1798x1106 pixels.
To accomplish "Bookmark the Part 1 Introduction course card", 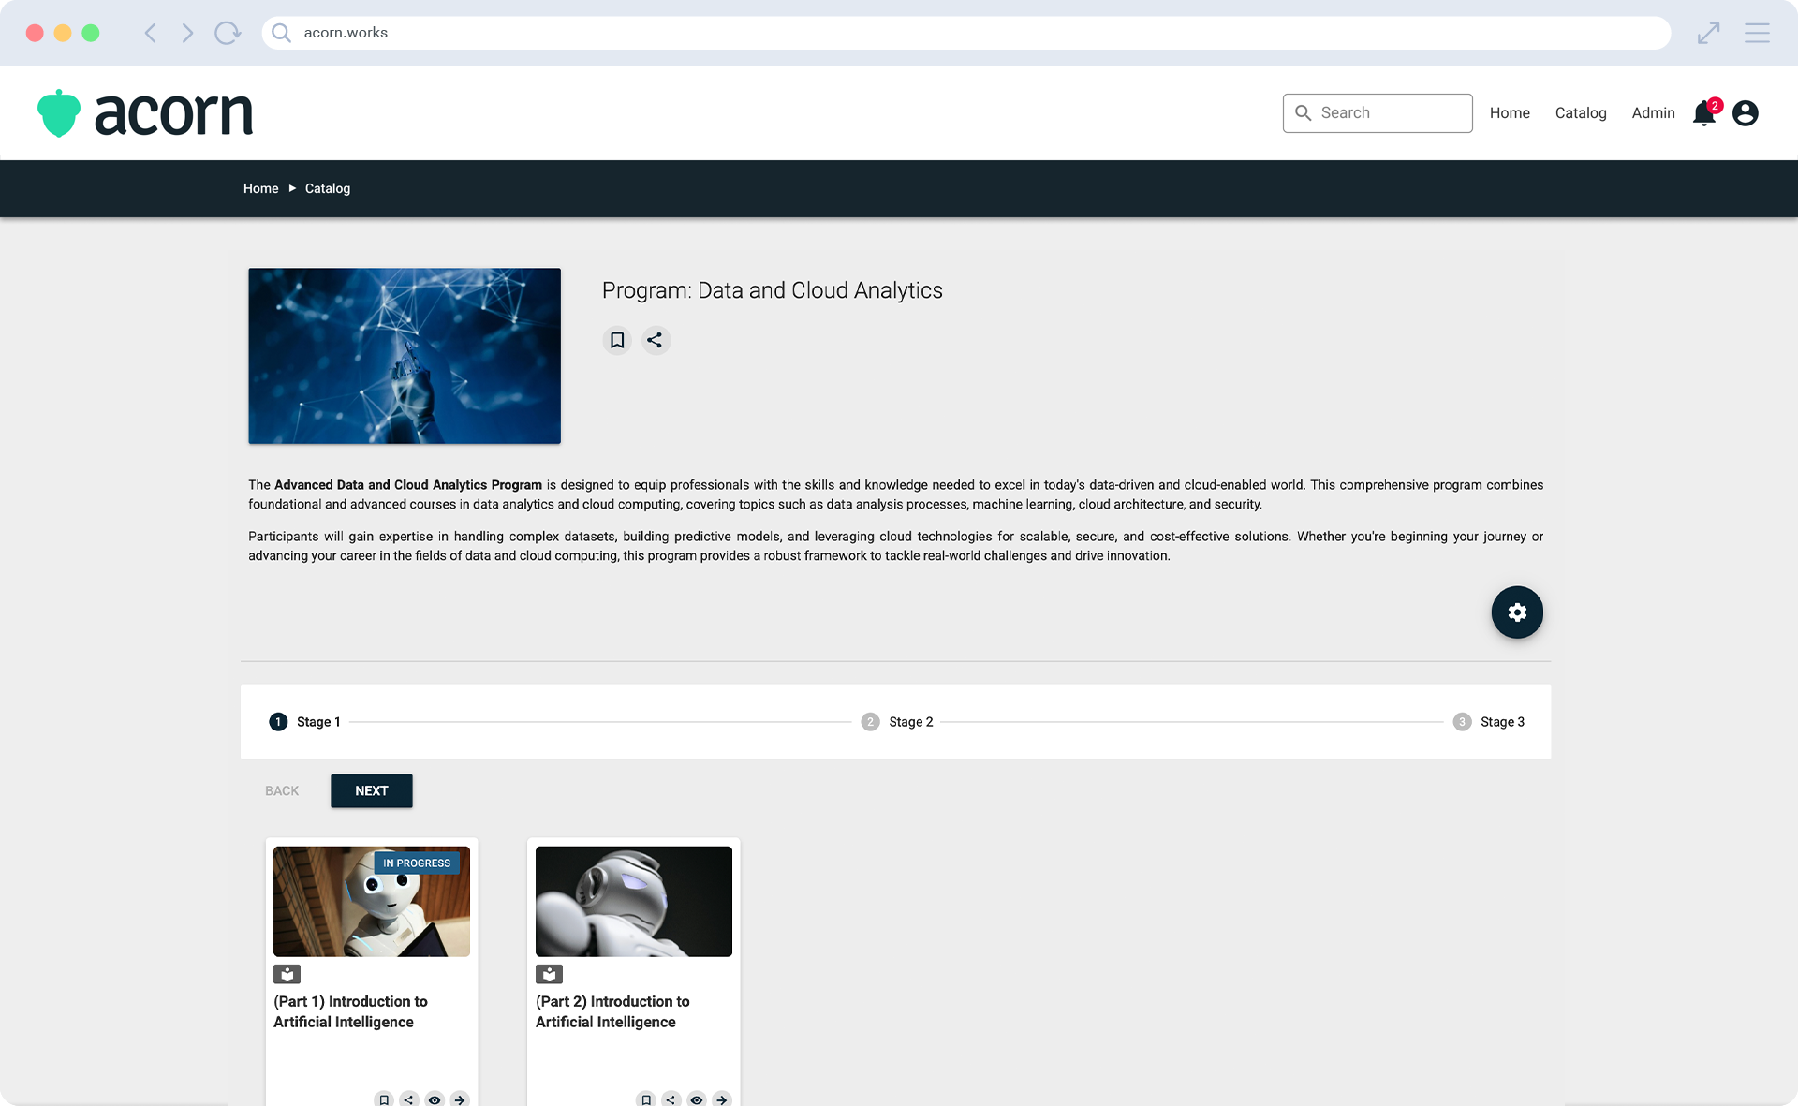I will [384, 1099].
